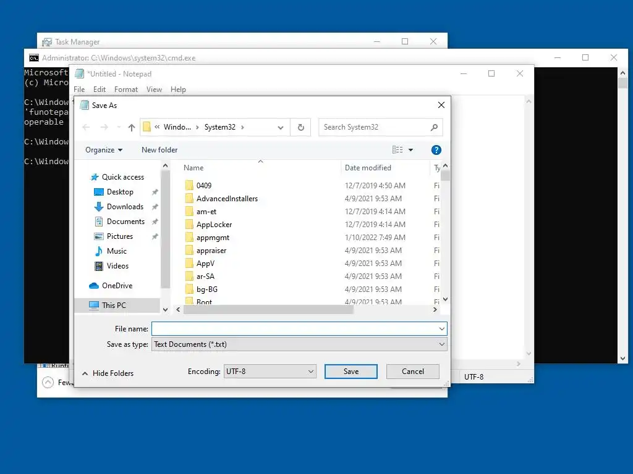Select the ar-SA folder
Viewport: 633px width, 474px height.
205,276
